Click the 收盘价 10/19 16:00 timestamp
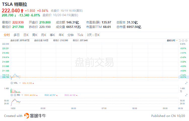Viewport: 189px width, 121px height. coord(67,11)
